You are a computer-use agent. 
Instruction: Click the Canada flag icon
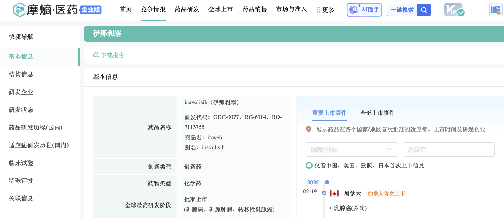click(334, 193)
